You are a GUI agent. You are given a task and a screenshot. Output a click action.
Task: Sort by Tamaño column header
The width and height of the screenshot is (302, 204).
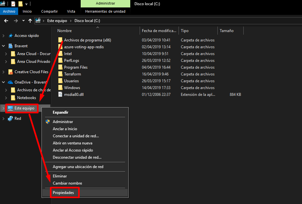227,30
